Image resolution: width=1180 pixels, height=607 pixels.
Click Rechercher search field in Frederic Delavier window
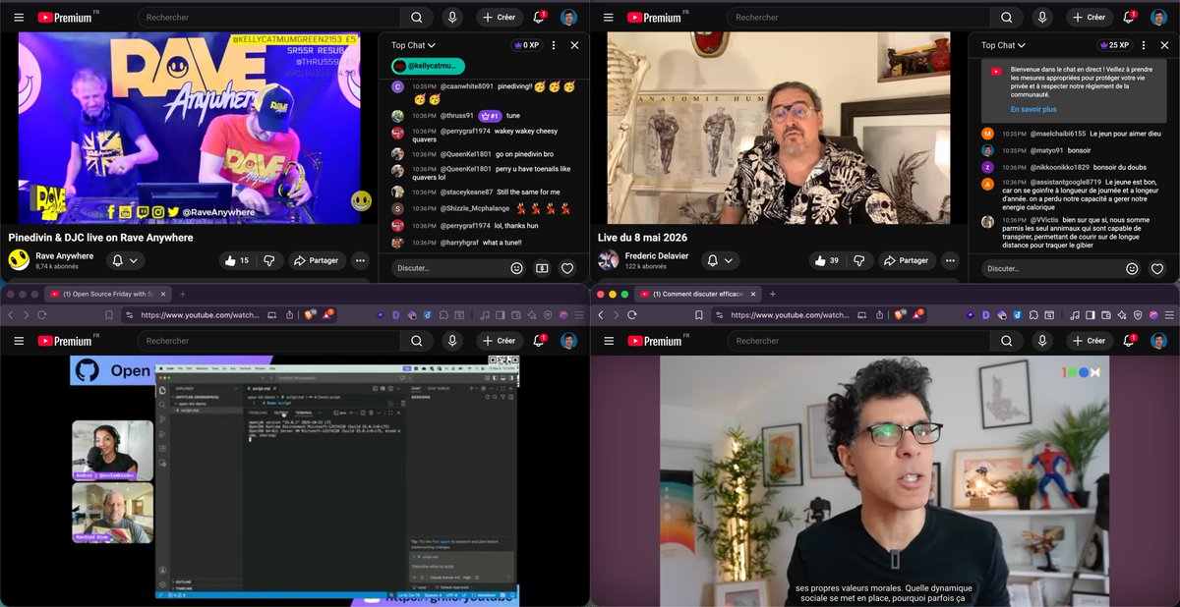[857, 17]
